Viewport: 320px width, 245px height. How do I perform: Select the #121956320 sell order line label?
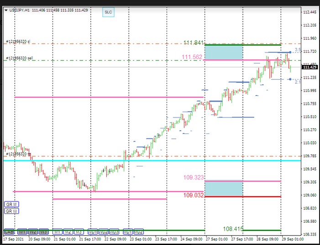click(x=19, y=59)
